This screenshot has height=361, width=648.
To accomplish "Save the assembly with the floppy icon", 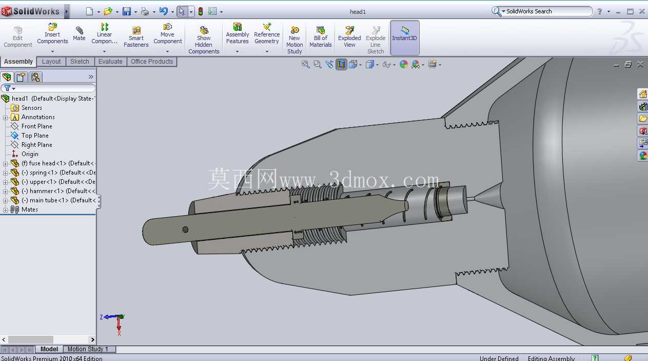I will (x=127, y=11).
